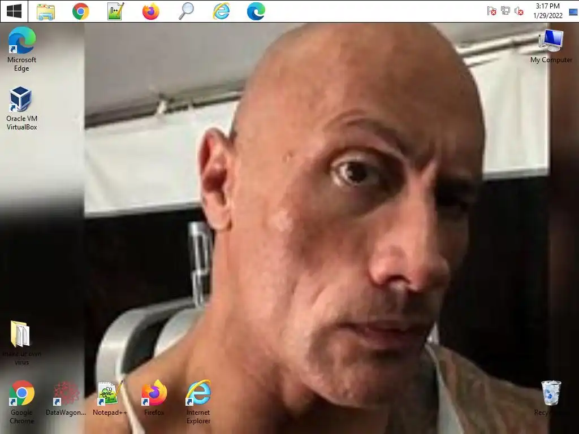Open the Windows Start button
This screenshot has height=434, width=579.
pos(14,11)
